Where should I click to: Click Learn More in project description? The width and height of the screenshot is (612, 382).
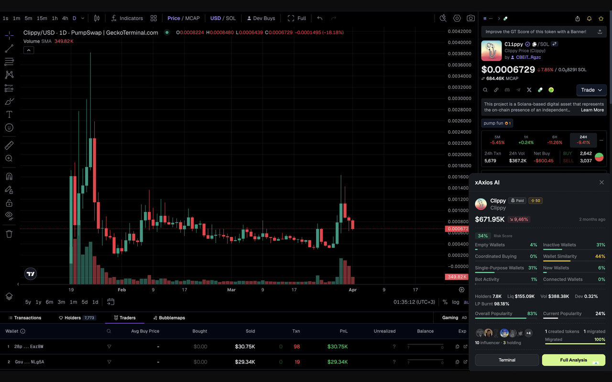pos(592,110)
